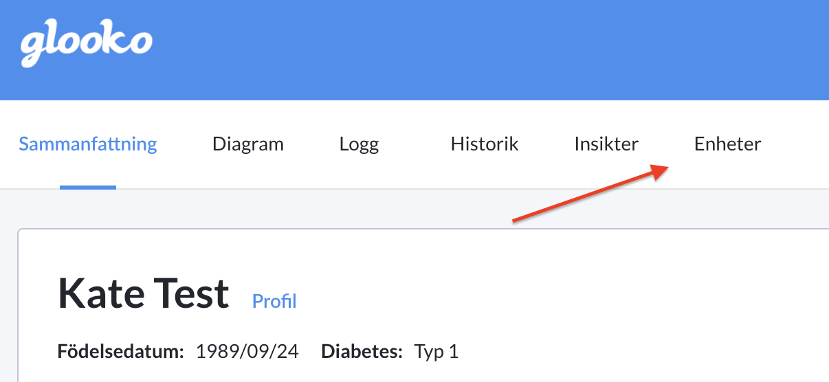Image resolution: width=829 pixels, height=382 pixels.
Task: Select the Insikter tab
Action: click(x=606, y=144)
